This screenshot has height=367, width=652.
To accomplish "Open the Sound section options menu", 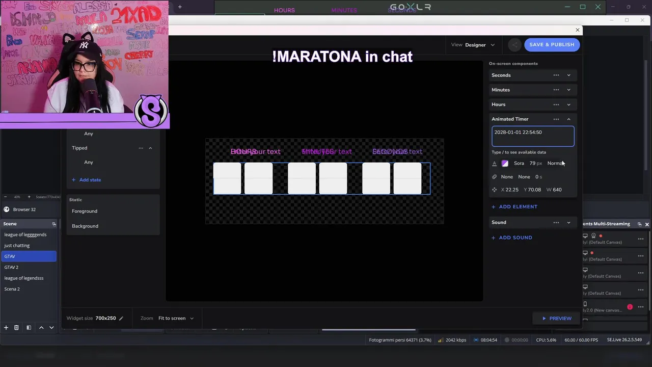I will tap(556, 223).
